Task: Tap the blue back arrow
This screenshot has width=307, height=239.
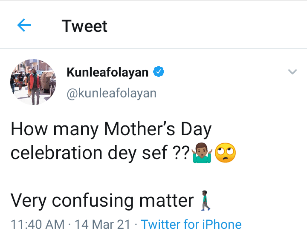Action: [24, 26]
